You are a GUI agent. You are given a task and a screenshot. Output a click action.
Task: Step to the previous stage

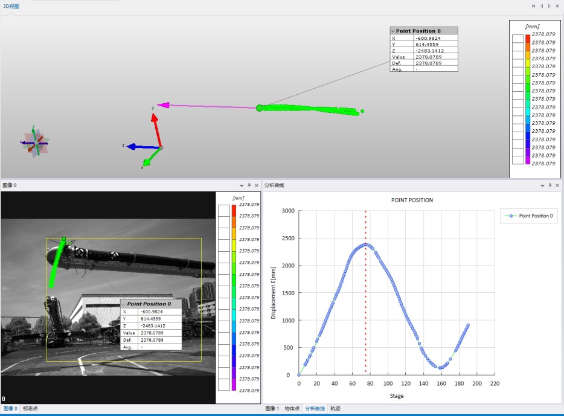pyautogui.click(x=542, y=6)
